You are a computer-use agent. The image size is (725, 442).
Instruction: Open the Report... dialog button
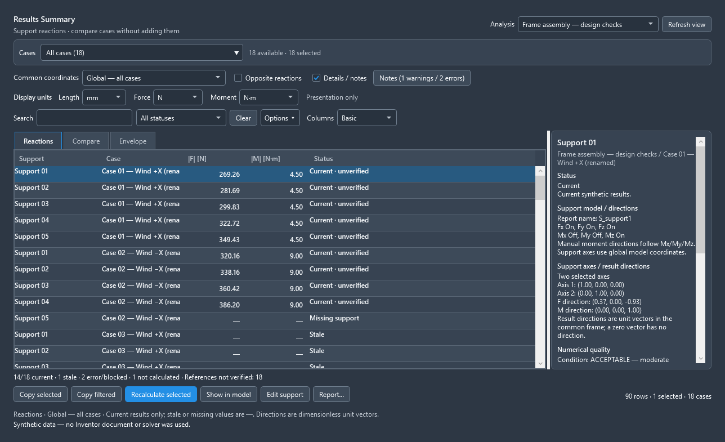tap(332, 394)
